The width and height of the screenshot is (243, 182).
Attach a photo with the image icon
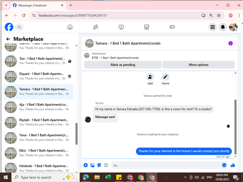[x=92, y=165]
